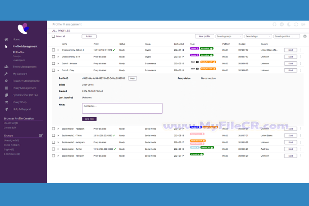Open the Search groups dropdown
This screenshot has height=206, width=309.
pyautogui.click(x=229, y=36)
